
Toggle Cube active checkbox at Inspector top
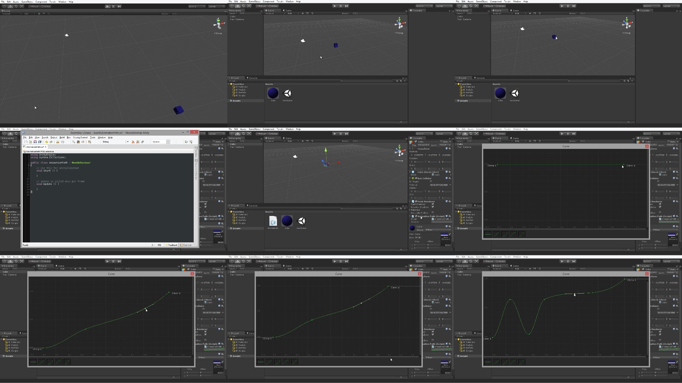tap(416, 142)
